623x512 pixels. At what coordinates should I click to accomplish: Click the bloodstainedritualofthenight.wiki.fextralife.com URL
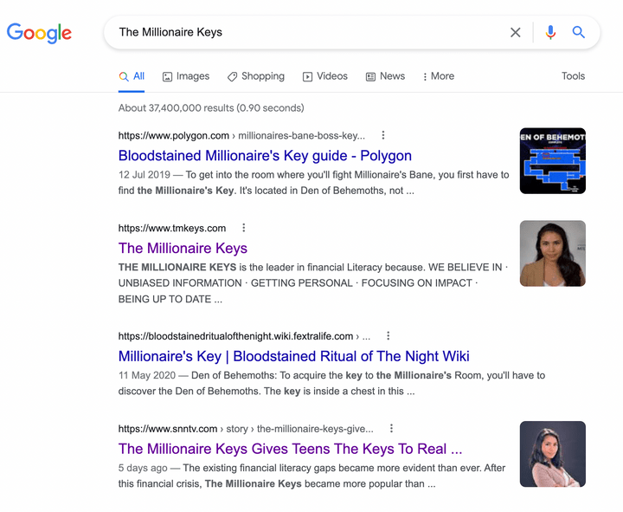(x=235, y=336)
